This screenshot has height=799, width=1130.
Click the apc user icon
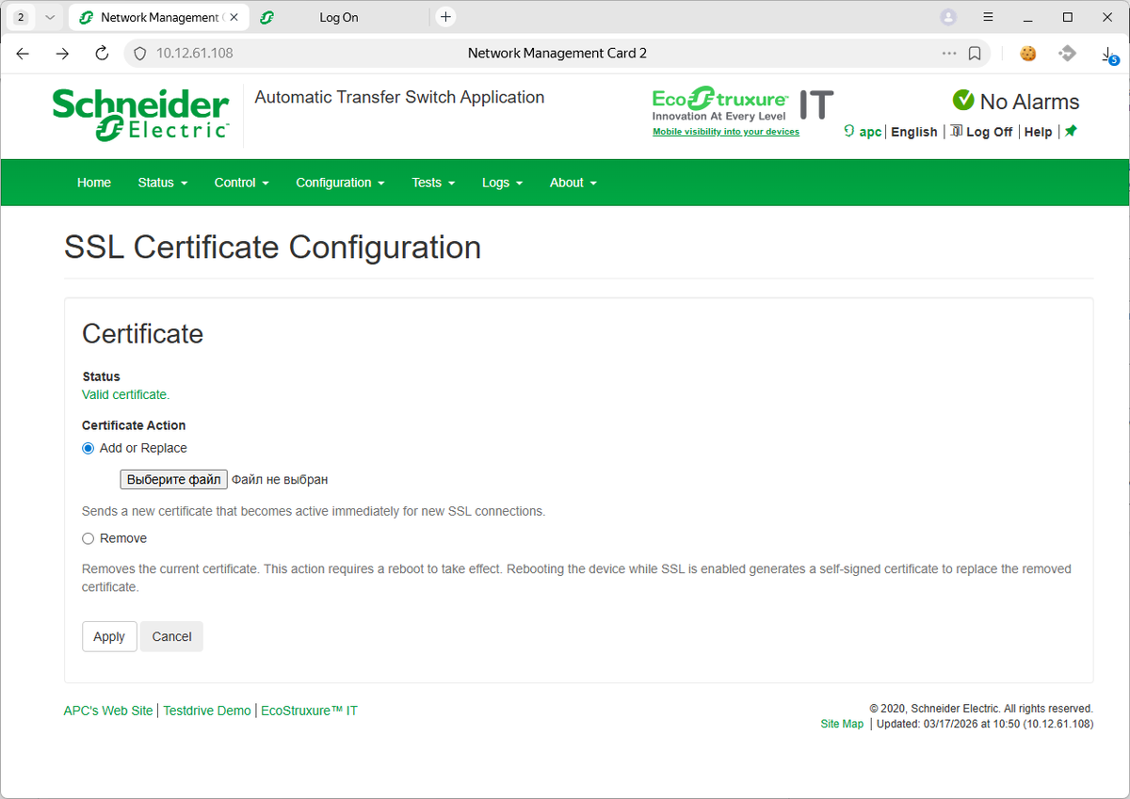click(849, 132)
